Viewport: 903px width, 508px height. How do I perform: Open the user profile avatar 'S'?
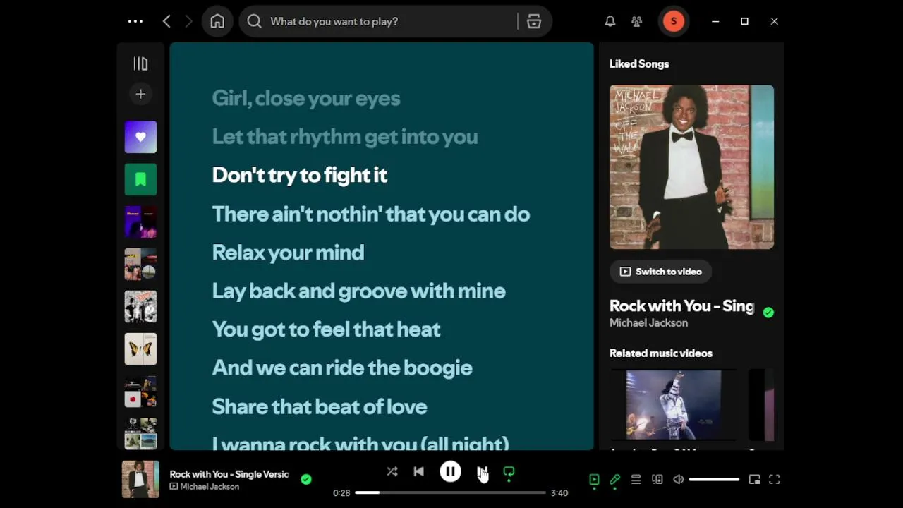673,21
